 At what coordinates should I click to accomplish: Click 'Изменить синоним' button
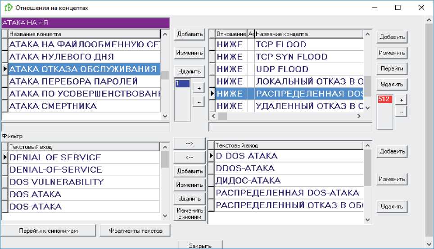pyautogui.click(x=189, y=213)
